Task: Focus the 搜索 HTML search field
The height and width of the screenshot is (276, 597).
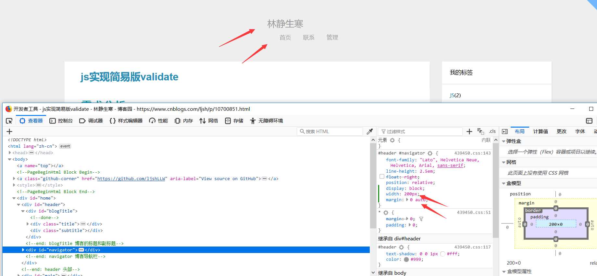Action: [x=330, y=132]
